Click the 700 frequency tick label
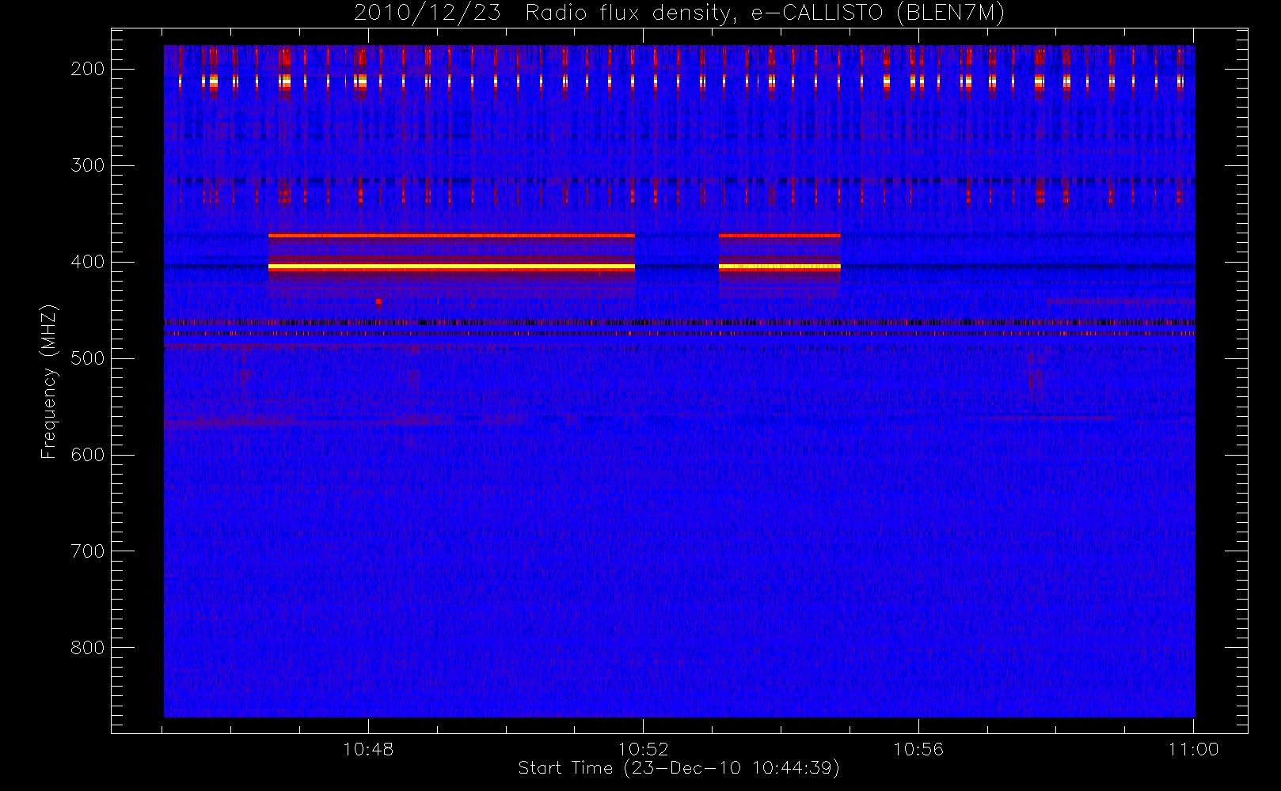Screen dimensions: 1281x791 pos(88,551)
